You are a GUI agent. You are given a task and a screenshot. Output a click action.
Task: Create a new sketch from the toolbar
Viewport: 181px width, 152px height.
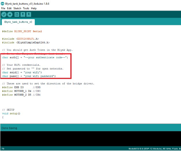point(17,14)
